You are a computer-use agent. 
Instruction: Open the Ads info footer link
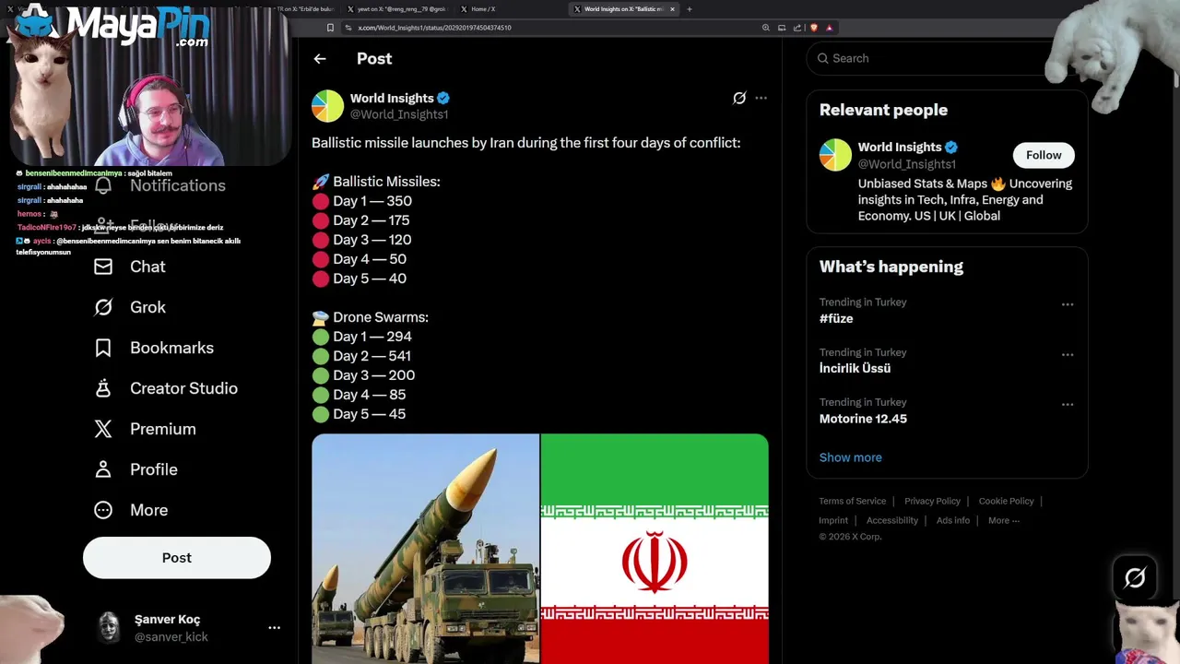(x=953, y=520)
